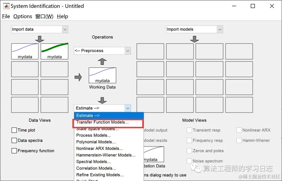Check the Zeros and poles box
This screenshot has height=181, width=282.
(x=189, y=151)
